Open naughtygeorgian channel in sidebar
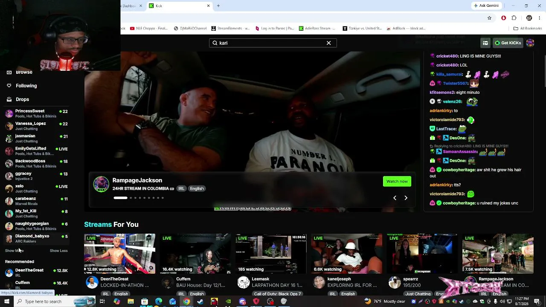This screenshot has width=546, height=307. pyautogui.click(x=36, y=226)
